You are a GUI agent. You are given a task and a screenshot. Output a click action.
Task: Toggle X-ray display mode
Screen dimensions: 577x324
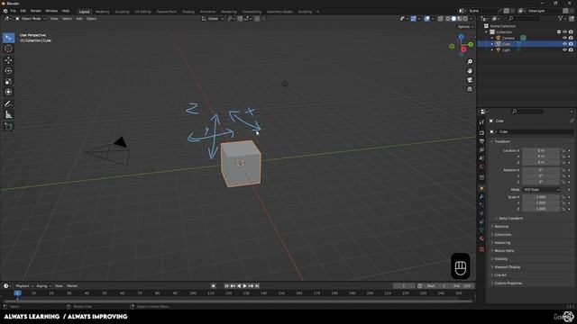(441, 19)
